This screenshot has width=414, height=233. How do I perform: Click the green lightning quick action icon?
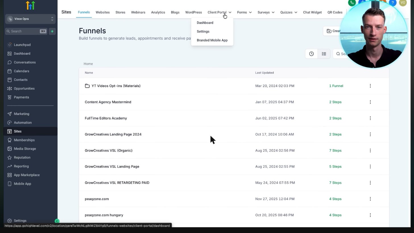coord(52,31)
